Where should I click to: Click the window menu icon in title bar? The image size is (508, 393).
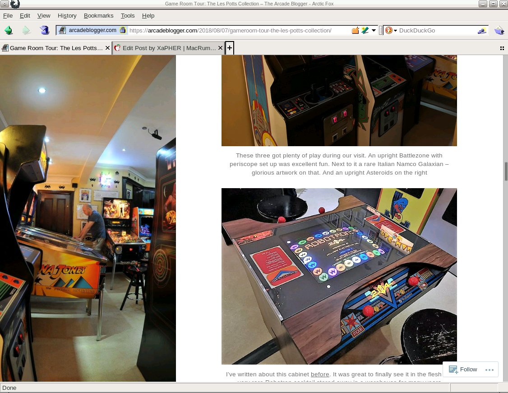(x=5, y=4)
